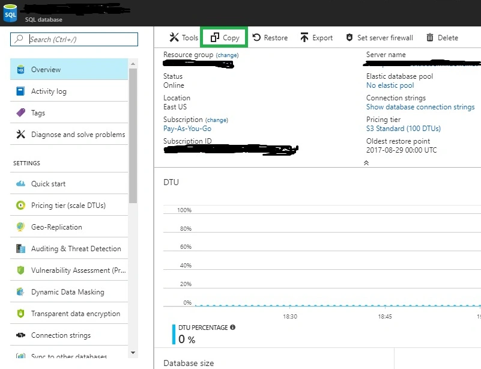
Task: Click the DTU percentage info icon
Action: point(233,328)
